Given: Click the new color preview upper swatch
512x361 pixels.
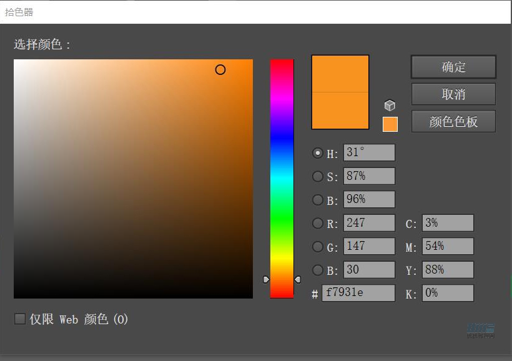Looking at the screenshot, I should (x=340, y=74).
